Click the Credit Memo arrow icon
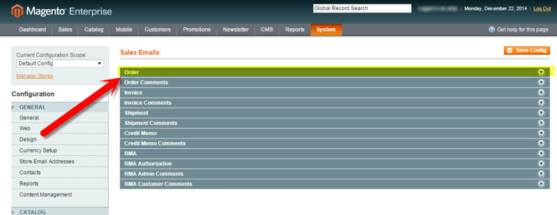557x215 pixels. click(x=541, y=133)
